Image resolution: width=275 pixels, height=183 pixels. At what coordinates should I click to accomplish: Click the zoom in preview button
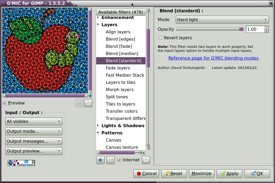point(88,103)
